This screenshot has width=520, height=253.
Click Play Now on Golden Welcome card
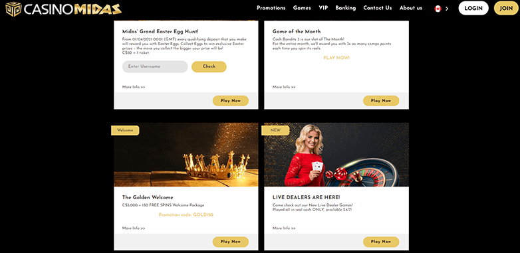(x=231, y=242)
